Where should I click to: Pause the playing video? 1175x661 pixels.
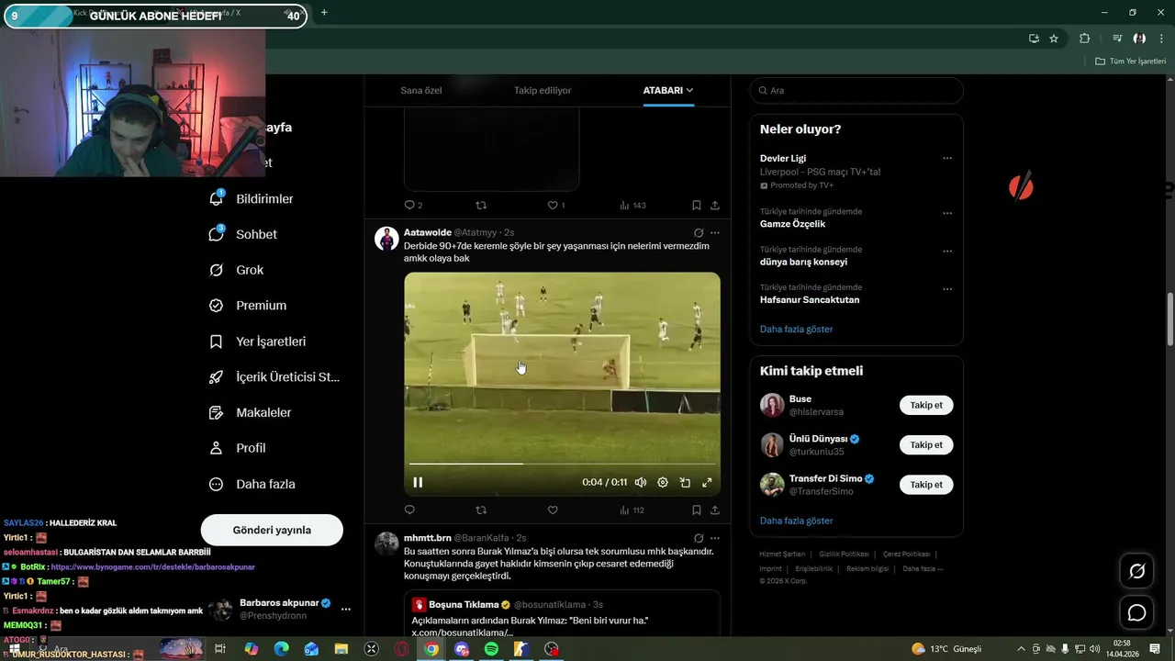tap(418, 482)
